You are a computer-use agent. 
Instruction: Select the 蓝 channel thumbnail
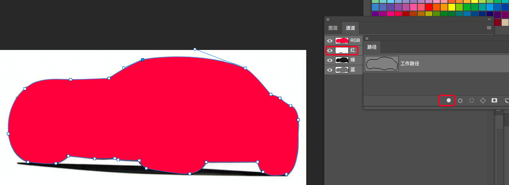[342, 70]
